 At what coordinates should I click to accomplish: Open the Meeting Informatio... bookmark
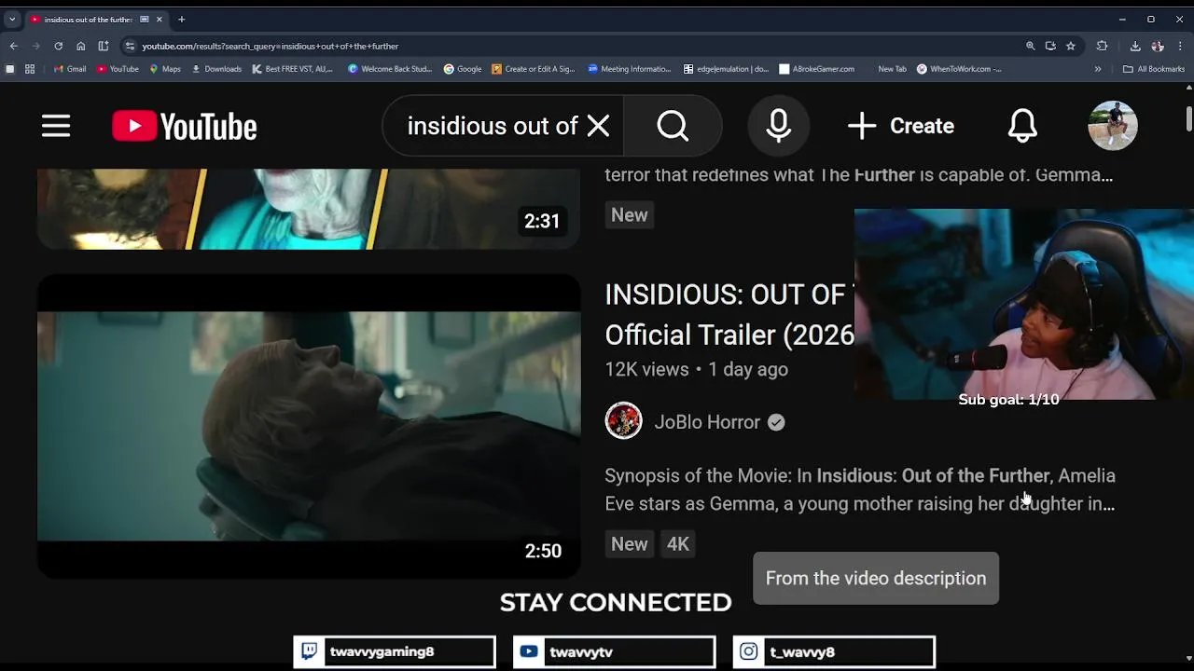point(630,69)
